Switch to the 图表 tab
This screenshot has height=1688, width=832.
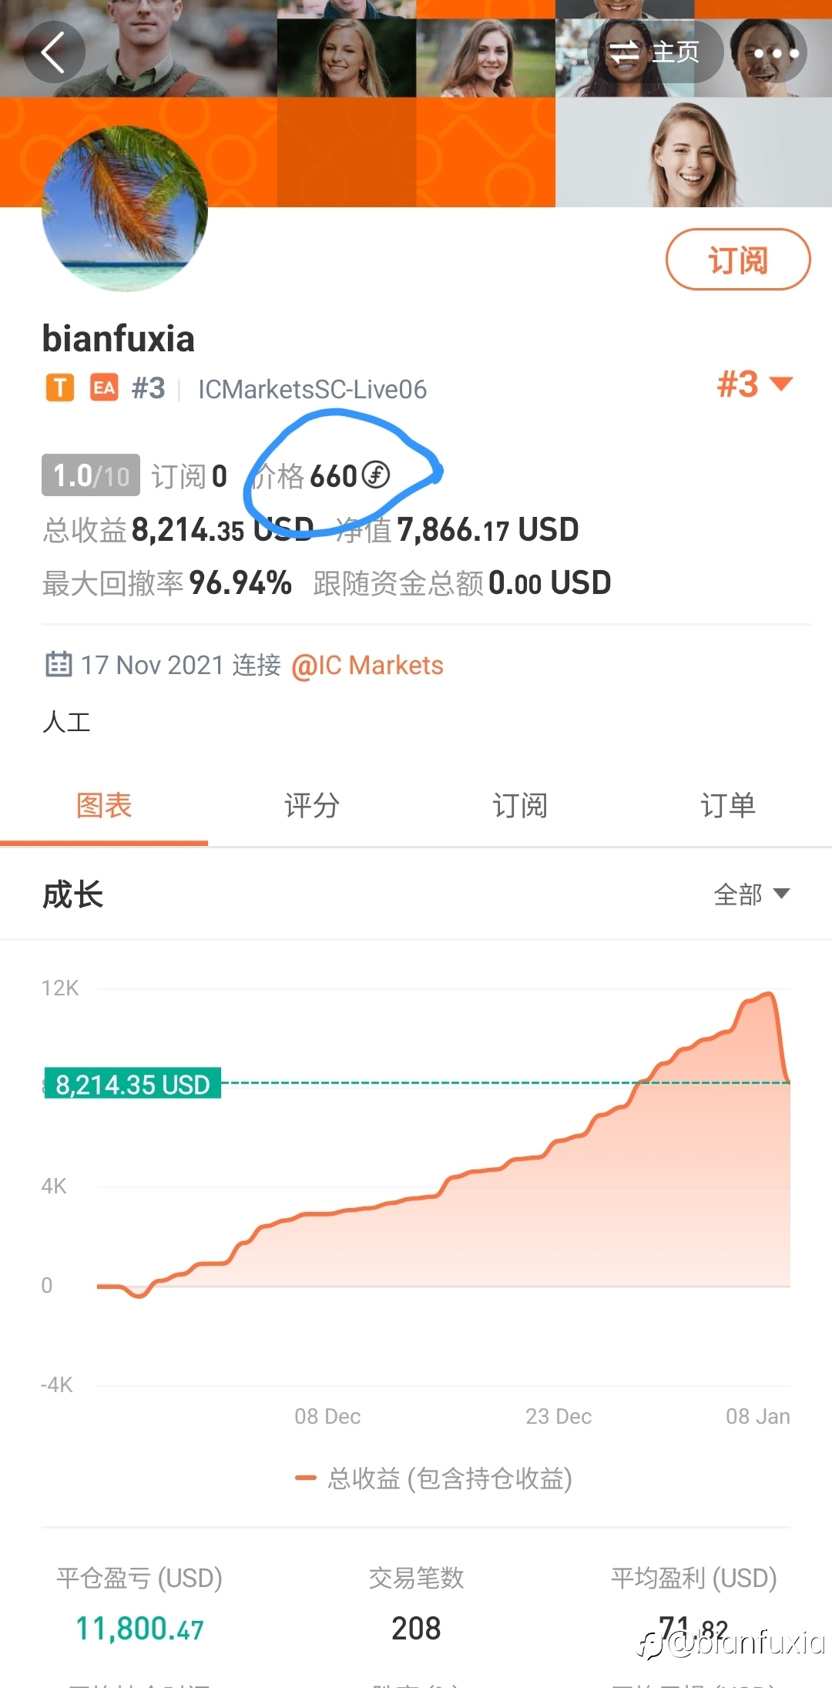click(104, 806)
